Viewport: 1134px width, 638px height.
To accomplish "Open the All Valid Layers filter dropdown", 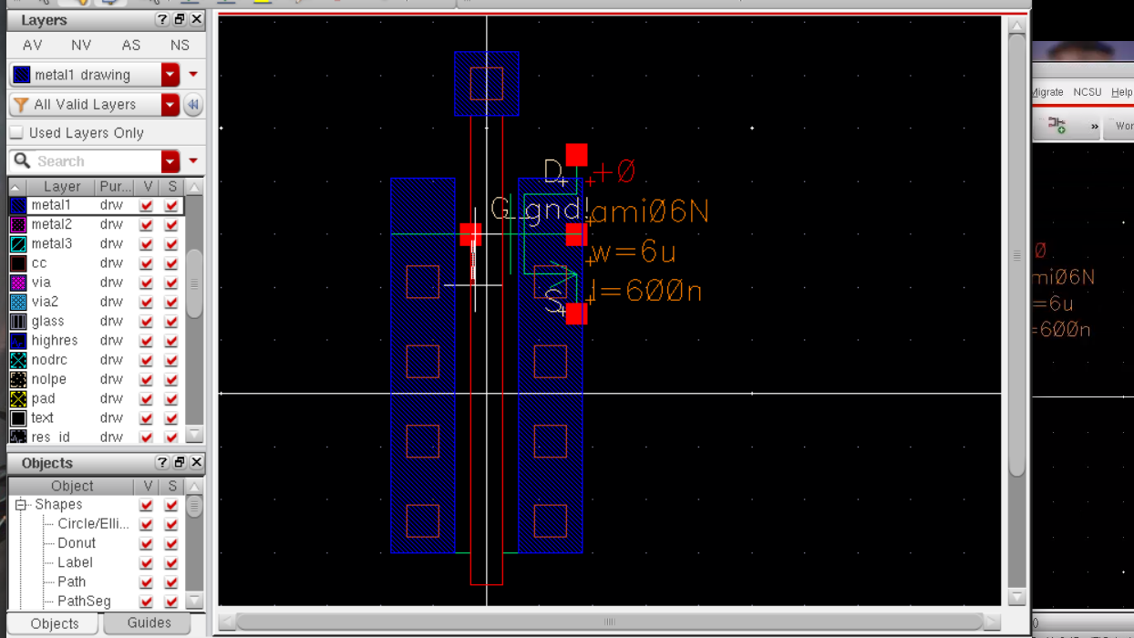I will coord(170,105).
